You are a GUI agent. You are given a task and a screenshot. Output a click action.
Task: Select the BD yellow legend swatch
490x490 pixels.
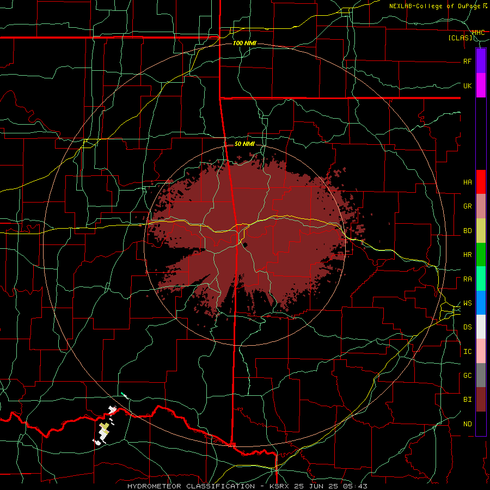point(480,231)
